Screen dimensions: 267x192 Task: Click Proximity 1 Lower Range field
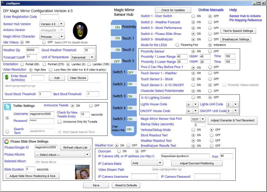182,56
